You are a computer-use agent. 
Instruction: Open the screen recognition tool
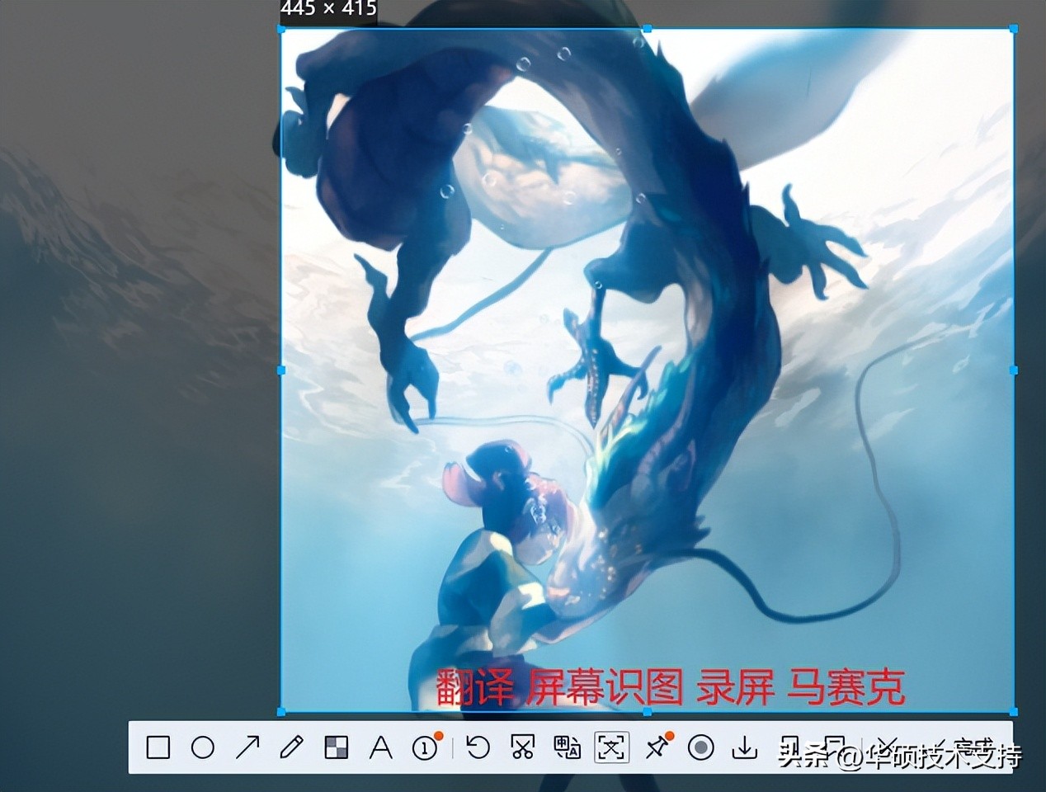(x=611, y=747)
